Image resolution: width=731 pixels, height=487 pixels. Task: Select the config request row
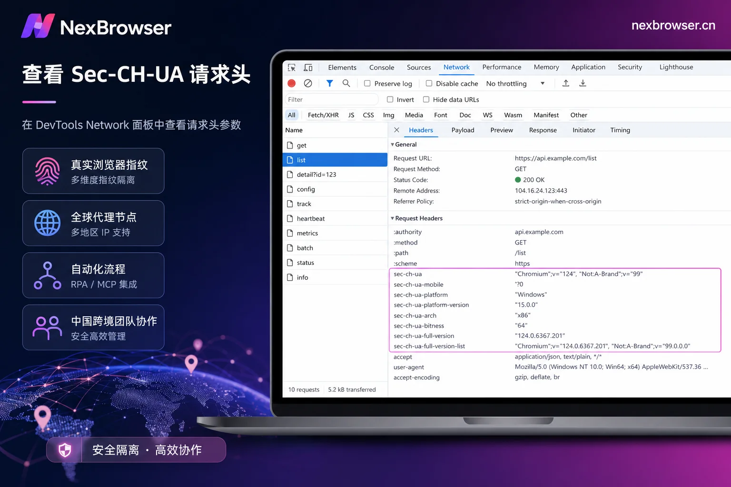pyautogui.click(x=335, y=189)
